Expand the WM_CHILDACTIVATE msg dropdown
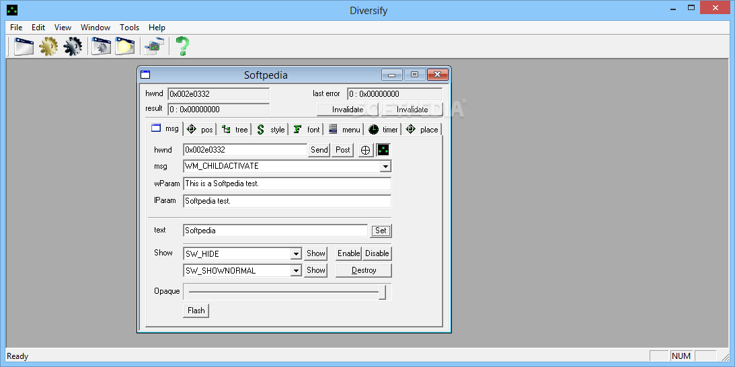The width and height of the screenshot is (735, 367). click(385, 167)
